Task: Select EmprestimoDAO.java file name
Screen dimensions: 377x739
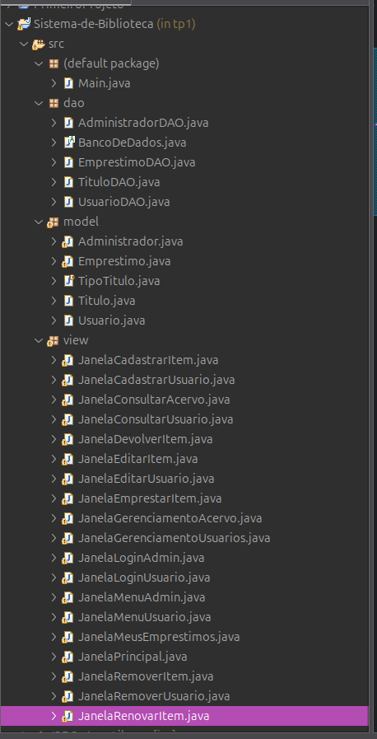Action: click(x=137, y=162)
